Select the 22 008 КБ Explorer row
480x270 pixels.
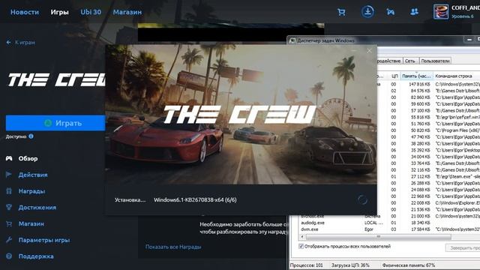point(428,203)
